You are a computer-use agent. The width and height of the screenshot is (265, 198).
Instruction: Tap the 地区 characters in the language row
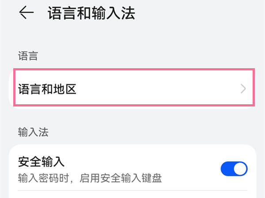pyautogui.click(x=65, y=89)
